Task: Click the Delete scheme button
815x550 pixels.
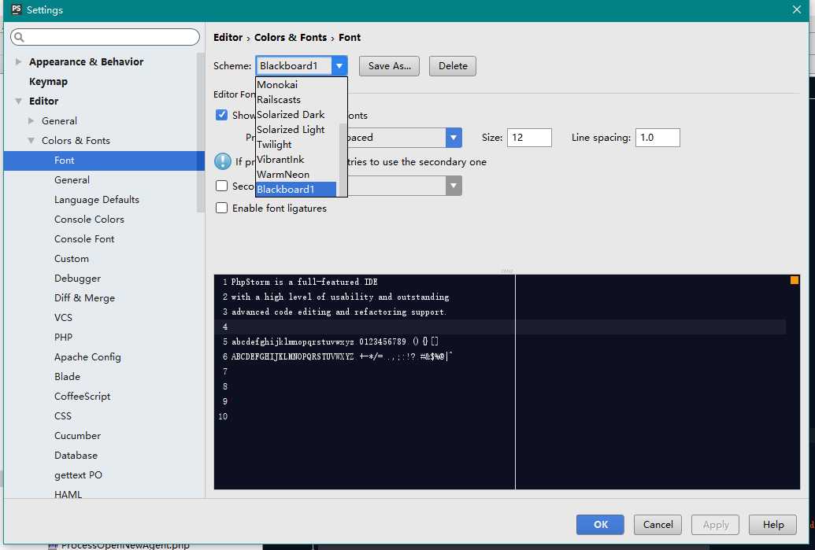Action: 453,66
